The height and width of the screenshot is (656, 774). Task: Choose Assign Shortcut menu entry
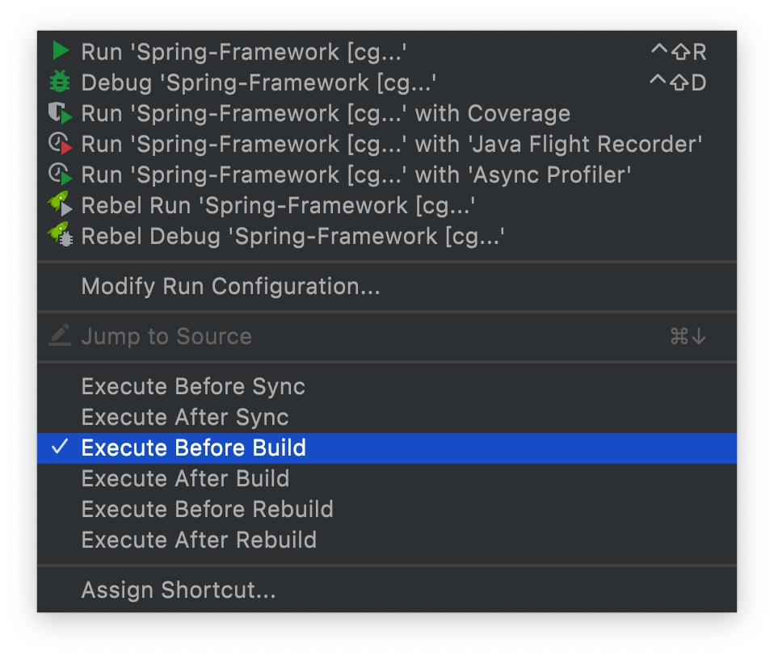coord(179,590)
